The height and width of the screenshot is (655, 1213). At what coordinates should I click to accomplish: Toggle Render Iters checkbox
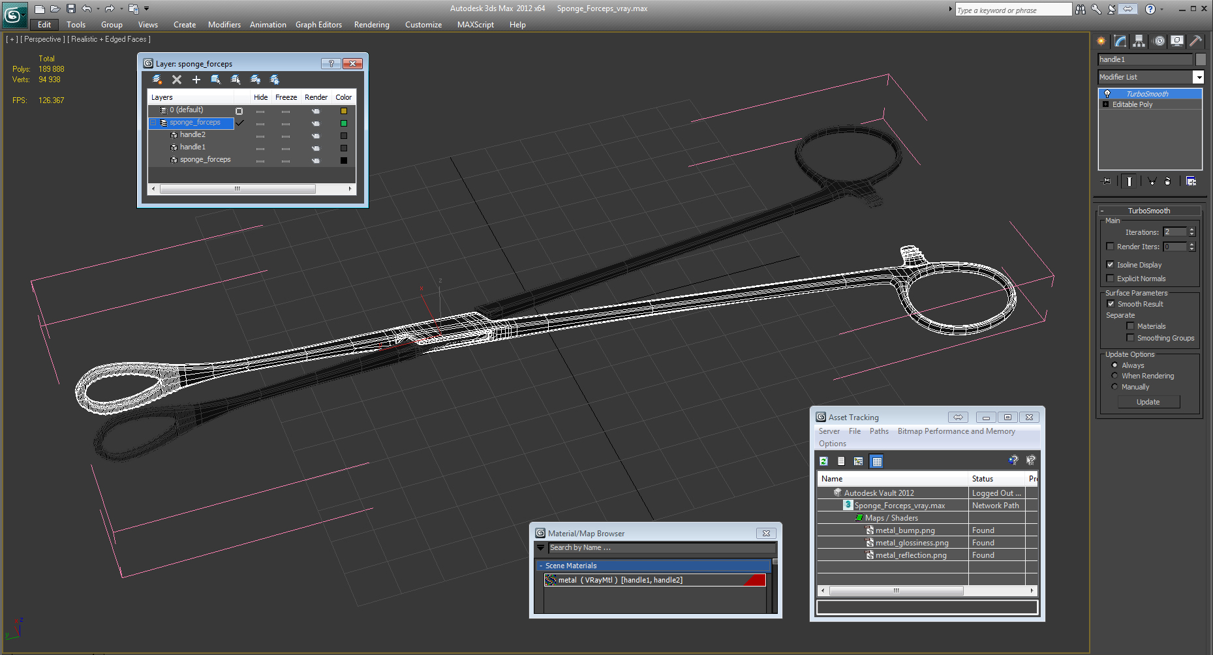[1110, 247]
